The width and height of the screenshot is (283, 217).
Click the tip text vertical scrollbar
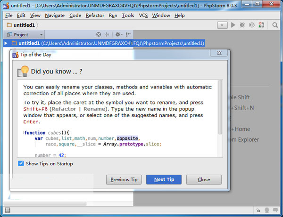click(x=220, y=107)
